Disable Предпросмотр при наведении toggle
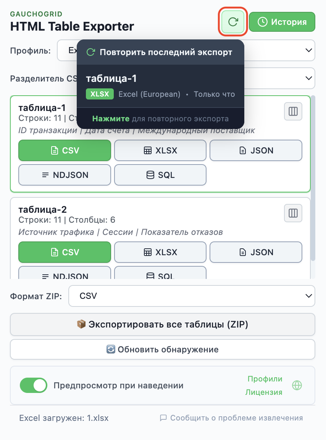 coord(33,385)
